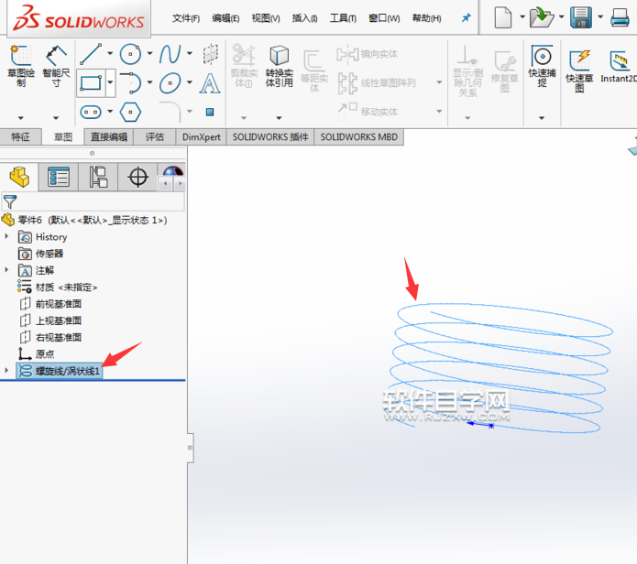Open the ConfigurationManager tab

[98, 177]
